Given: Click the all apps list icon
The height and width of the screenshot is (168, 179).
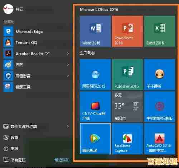Looking at the screenshot, I should [6, 160].
